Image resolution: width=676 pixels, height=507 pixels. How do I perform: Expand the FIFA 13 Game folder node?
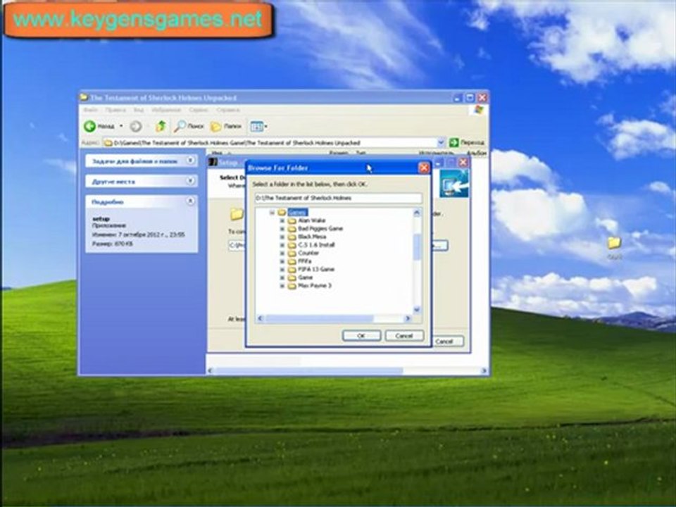282,270
